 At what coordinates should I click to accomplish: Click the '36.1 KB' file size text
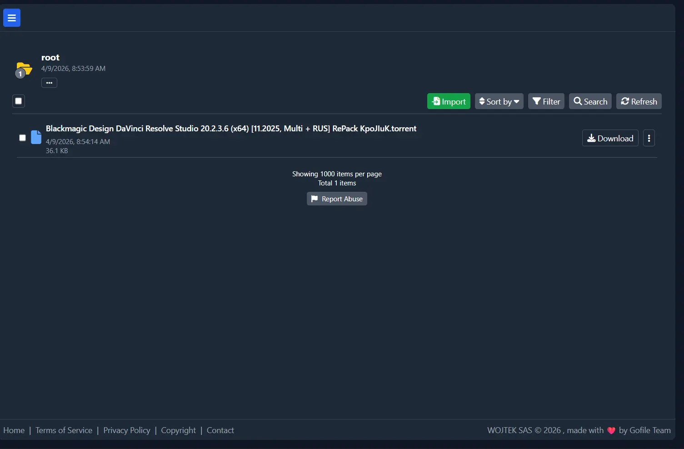pos(57,151)
